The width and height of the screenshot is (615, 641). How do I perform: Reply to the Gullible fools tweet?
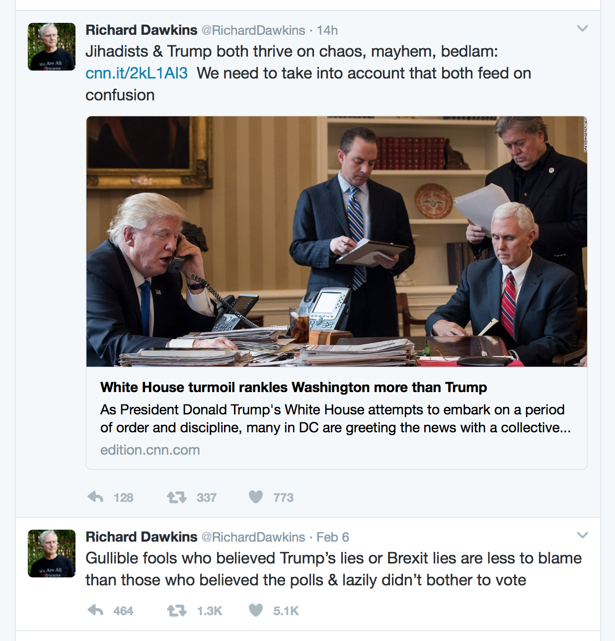pyautogui.click(x=95, y=610)
